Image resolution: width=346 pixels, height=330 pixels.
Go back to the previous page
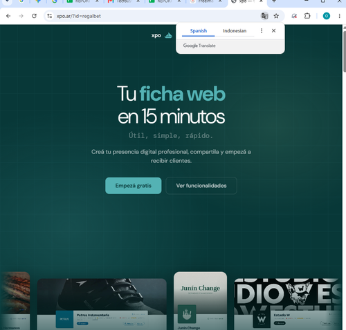pyautogui.click(x=8, y=16)
